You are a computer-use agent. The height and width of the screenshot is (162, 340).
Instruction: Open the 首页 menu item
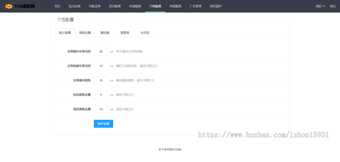(x=57, y=6)
